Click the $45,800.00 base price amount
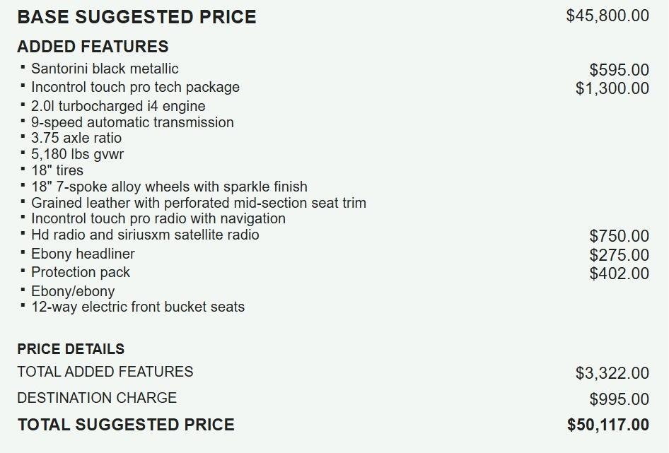 pyautogui.click(x=607, y=16)
